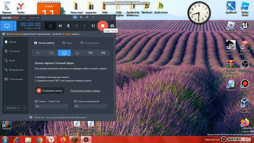Open Yandex Browser from the taskbar

tap(51, 139)
